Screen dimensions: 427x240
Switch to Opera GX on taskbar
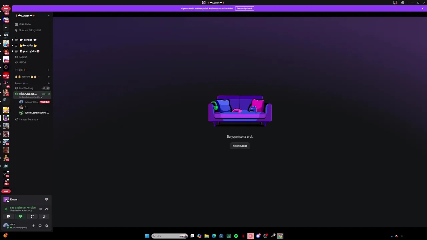[x=251, y=236]
